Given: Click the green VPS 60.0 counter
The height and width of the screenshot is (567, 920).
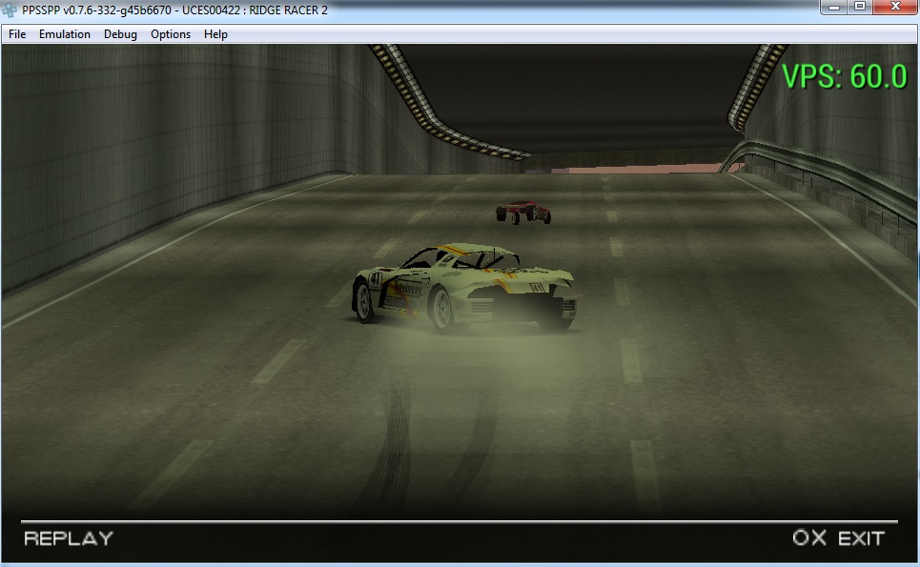Looking at the screenshot, I should pyautogui.click(x=843, y=76).
